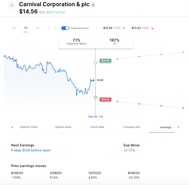Viewport: 189px width, 185px height.
Task: Click the Friday 9/29 before open link
Action: point(31,150)
